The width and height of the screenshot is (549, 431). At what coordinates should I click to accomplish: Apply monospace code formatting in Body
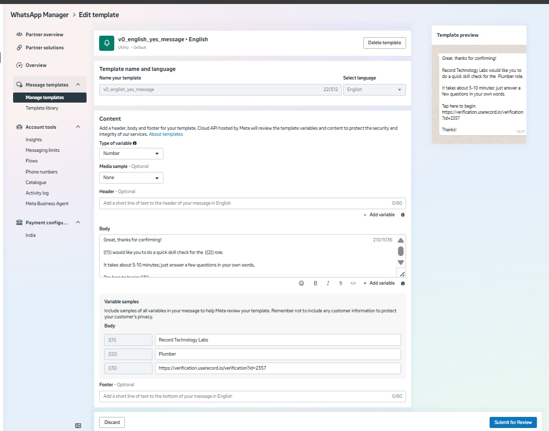coord(353,283)
